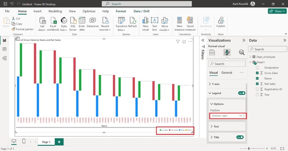This screenshot has height=151, width=288.
Task: Open the legend Position dropdown
Action: tap(227, 116)
